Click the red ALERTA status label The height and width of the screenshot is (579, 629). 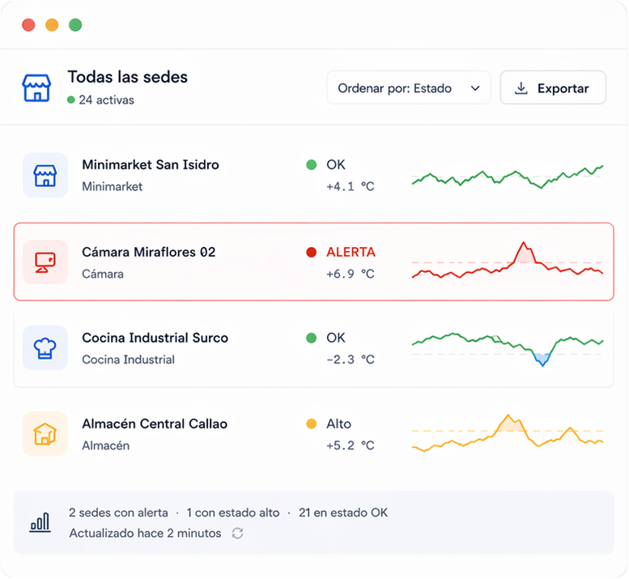tap(351, 252)
